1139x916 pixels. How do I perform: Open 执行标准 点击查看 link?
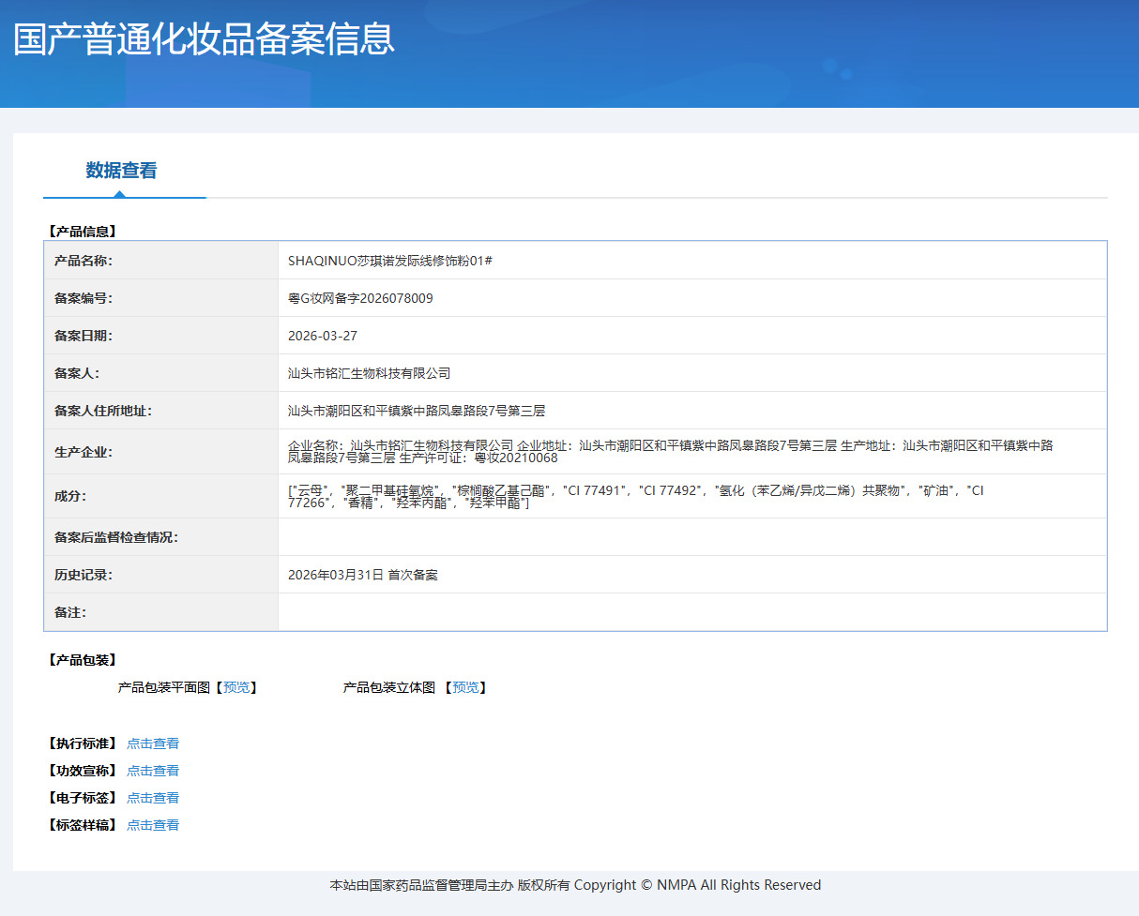153,743
